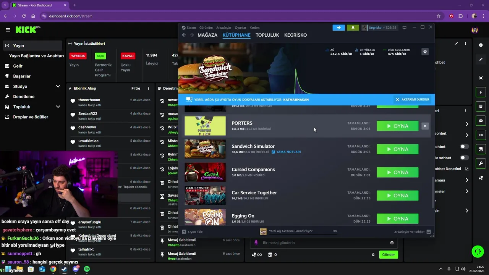Open Steam menu in menu bar
The width and height of the screenshot is (489, 275).
click(191, 27)
